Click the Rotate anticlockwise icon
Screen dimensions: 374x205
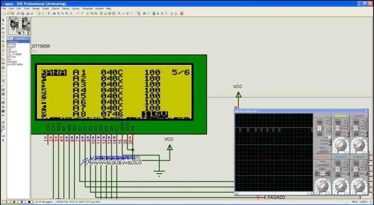pos(3,127)
